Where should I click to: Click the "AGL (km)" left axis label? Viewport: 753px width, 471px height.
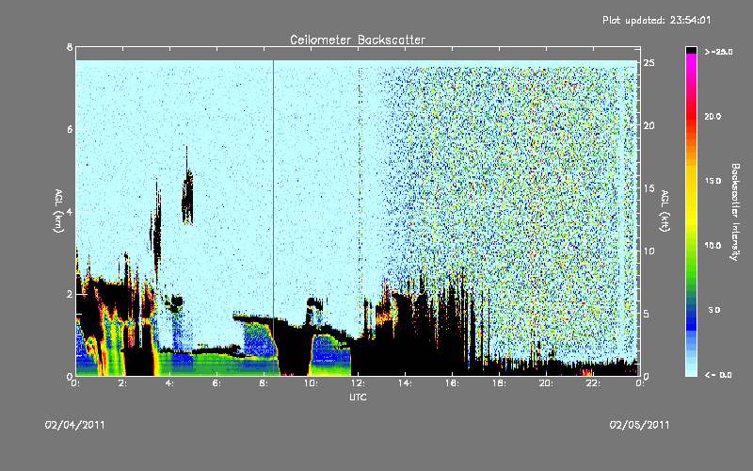(x=58, y=211)
